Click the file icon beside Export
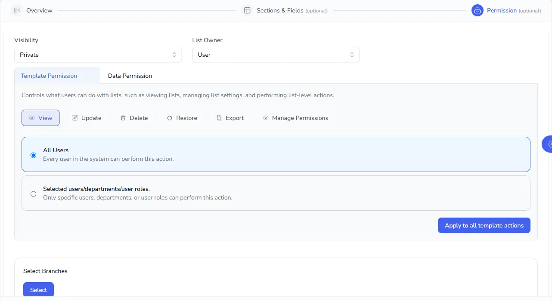 219,118
